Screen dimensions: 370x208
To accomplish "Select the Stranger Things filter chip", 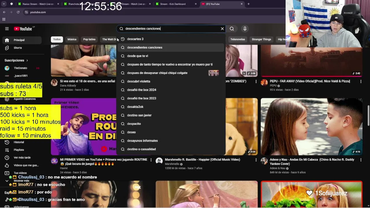I will [261, 39].
